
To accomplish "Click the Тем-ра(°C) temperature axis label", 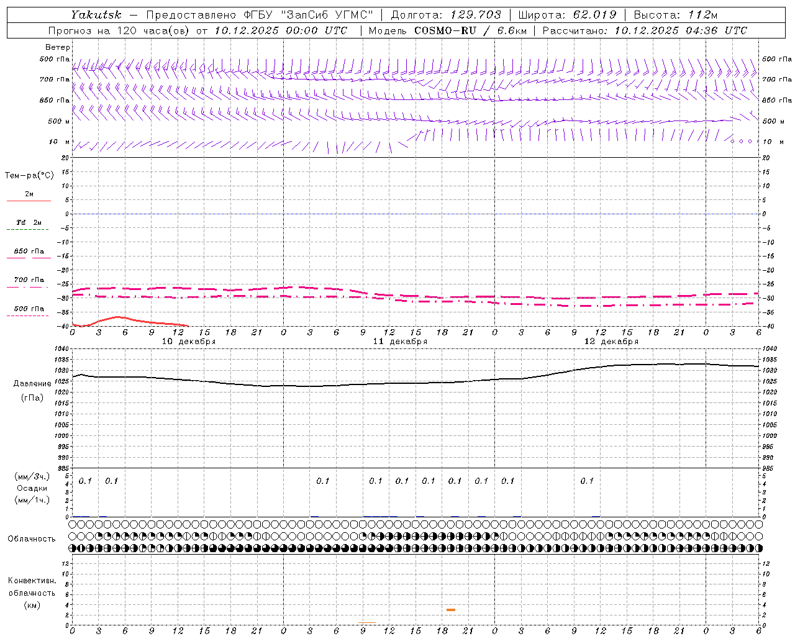I will [29, 176].
